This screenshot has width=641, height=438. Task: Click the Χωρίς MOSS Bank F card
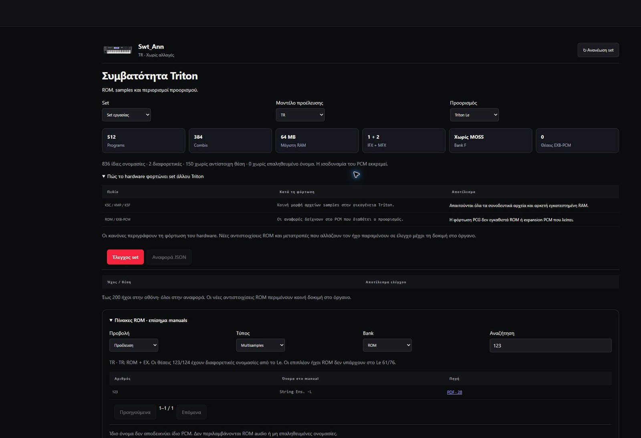tap(490, 141)
